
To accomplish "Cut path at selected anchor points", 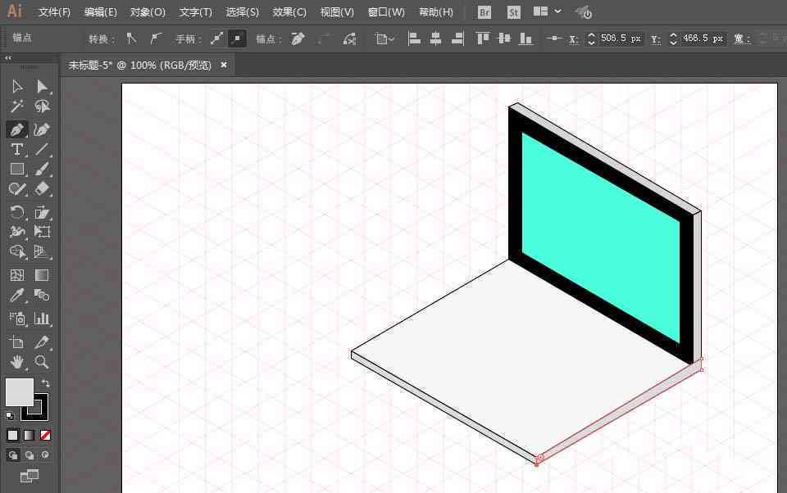I will point(350,38).
